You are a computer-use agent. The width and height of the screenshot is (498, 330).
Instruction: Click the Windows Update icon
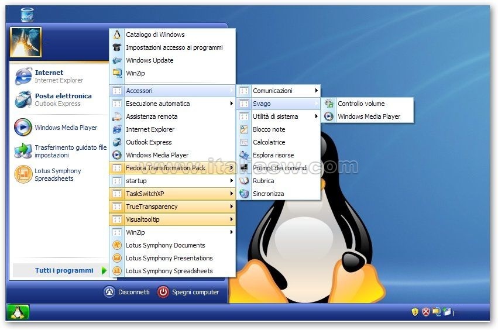[117, 60]
